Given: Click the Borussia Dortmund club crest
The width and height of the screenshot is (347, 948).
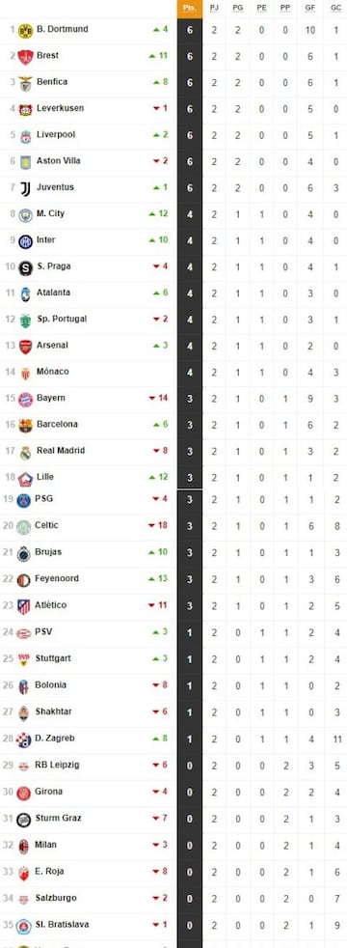Looking at the screenshot, I should point(25,30).
